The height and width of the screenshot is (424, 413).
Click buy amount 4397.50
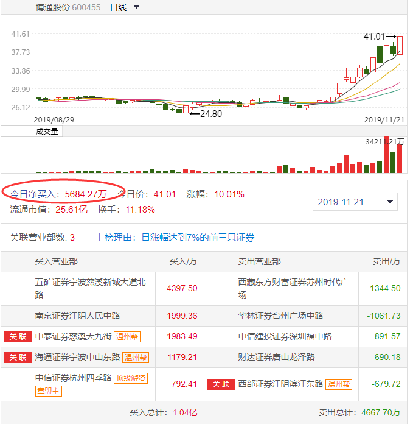[x=182, y=288]
